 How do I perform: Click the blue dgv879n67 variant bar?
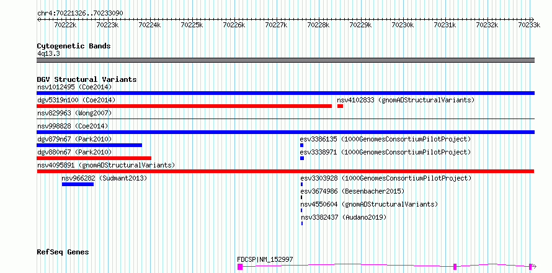tap(89, 145)
